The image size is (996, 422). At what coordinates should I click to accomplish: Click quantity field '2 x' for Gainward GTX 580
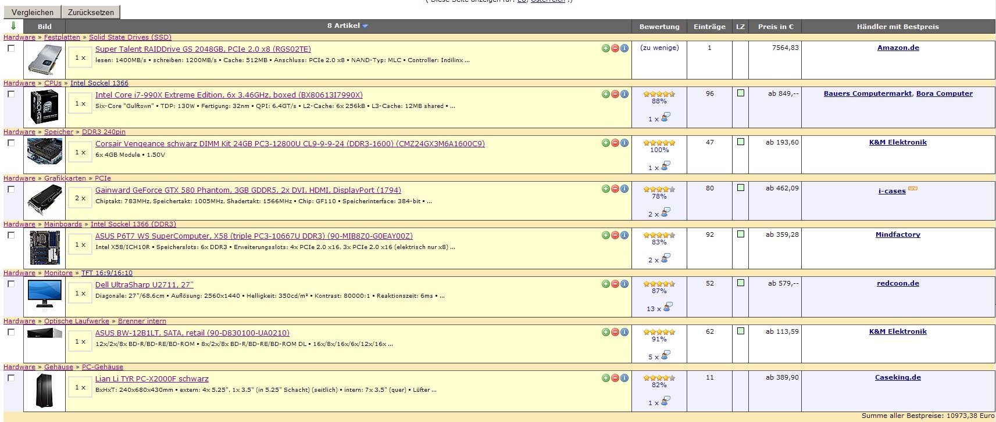click(x=80, y=198)
